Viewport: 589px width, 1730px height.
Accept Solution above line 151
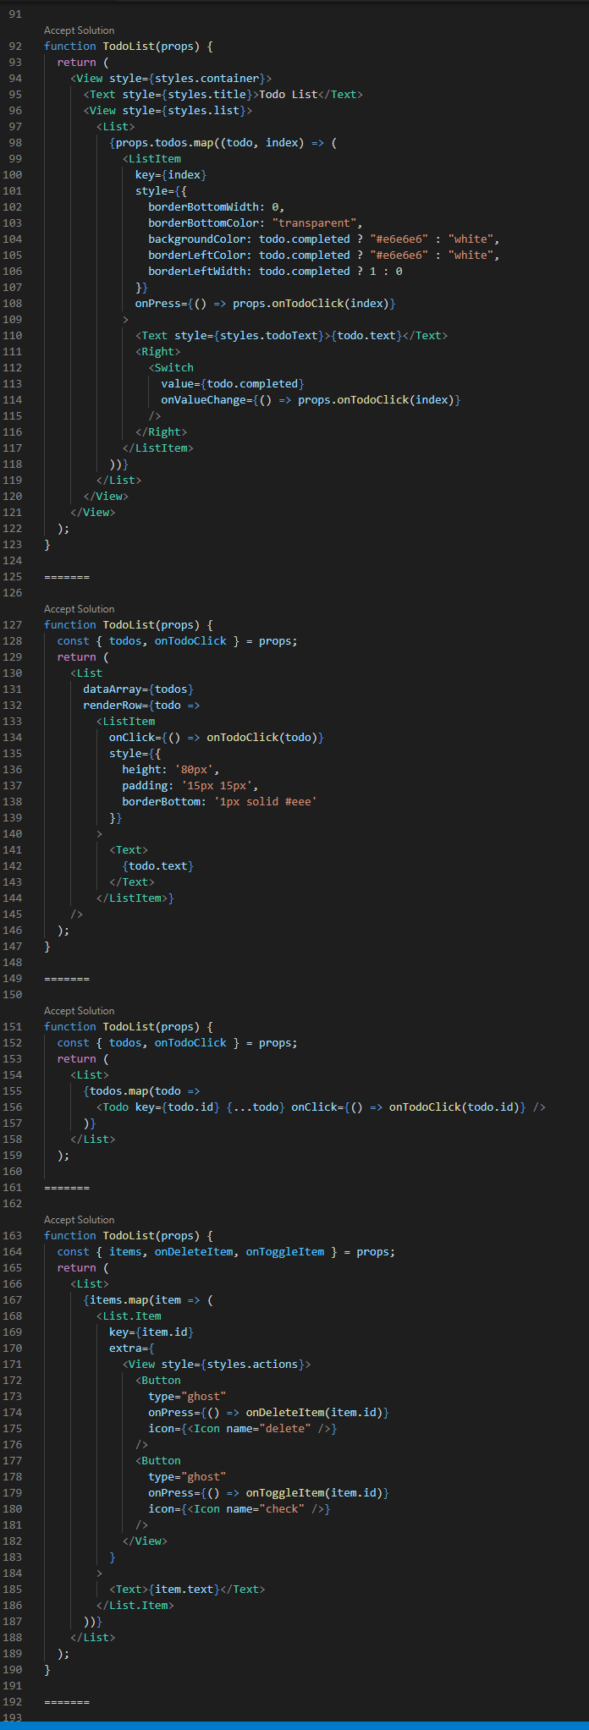[79, 1011]
